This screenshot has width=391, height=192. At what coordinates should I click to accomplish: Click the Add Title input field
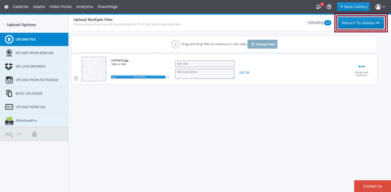[205, 64]
